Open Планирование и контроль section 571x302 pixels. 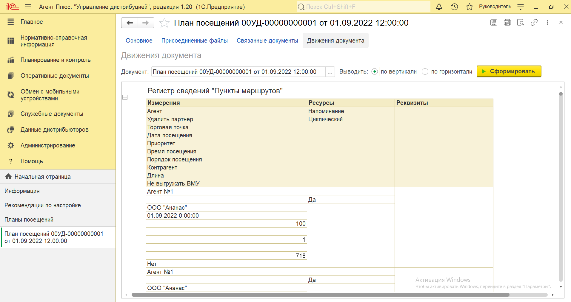pyautogui.click(x=56, y=60)
